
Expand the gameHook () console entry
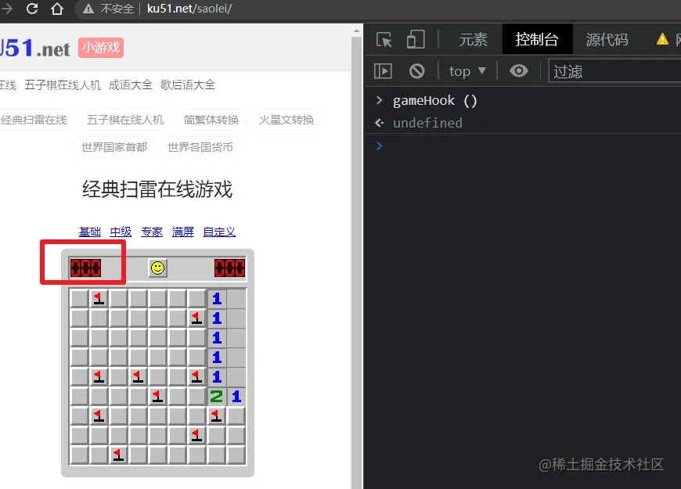[x=379, y=100]
